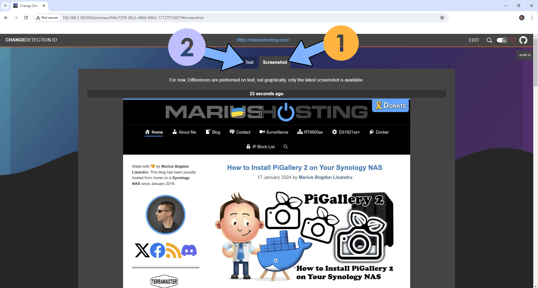538x288 pixels.
Task: Click the Docker whale icon in nav
Action: 372,132
